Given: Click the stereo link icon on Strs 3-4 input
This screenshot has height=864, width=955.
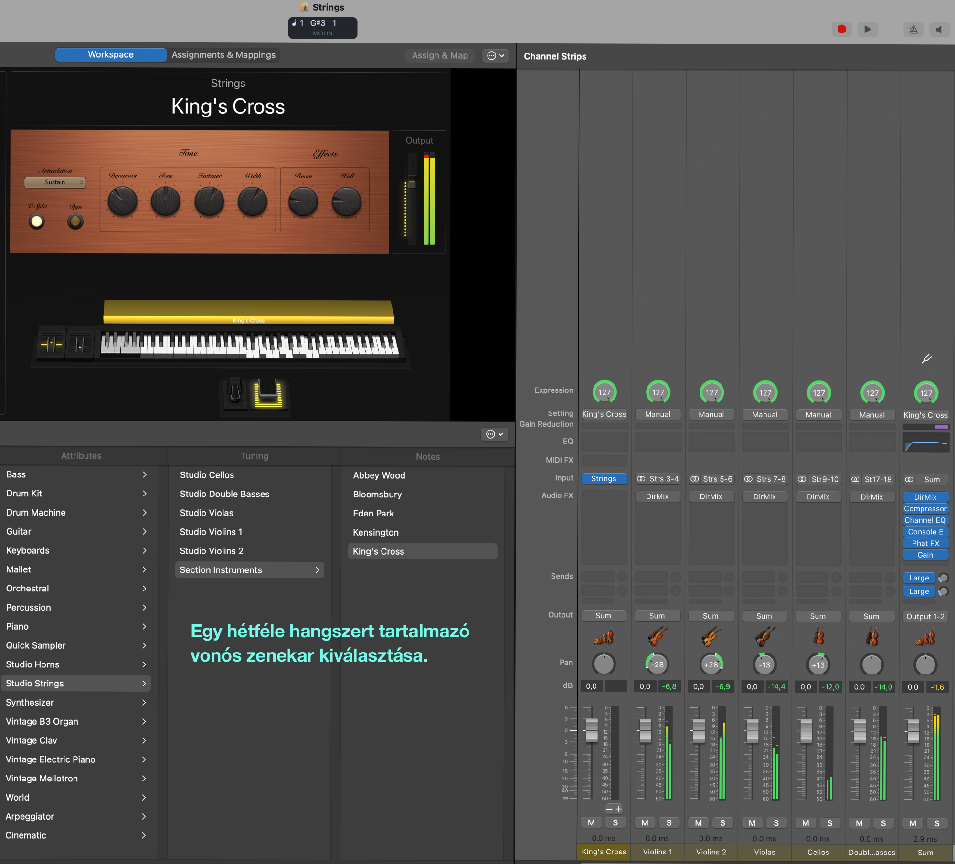Looking at the screenshot, I should (641, 479).
